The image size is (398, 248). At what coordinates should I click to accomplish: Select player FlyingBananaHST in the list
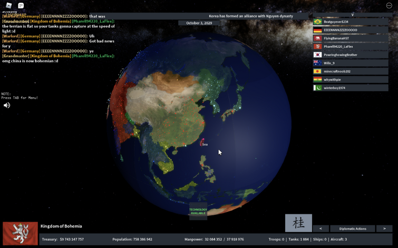coord(351,38)
